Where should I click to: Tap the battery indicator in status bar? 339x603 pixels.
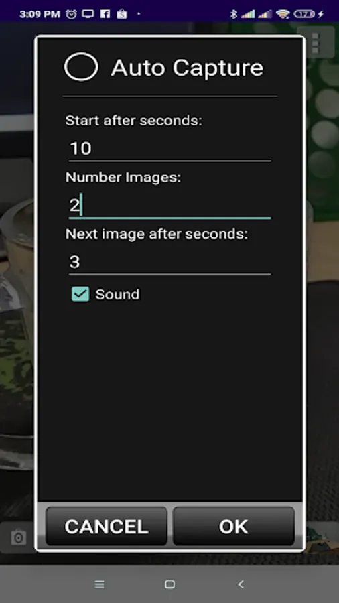[x=305, y=14]
